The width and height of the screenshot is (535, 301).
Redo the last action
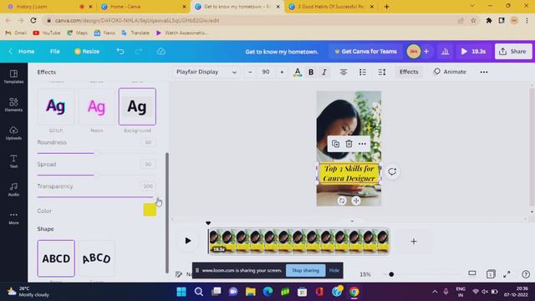point(138,51)
